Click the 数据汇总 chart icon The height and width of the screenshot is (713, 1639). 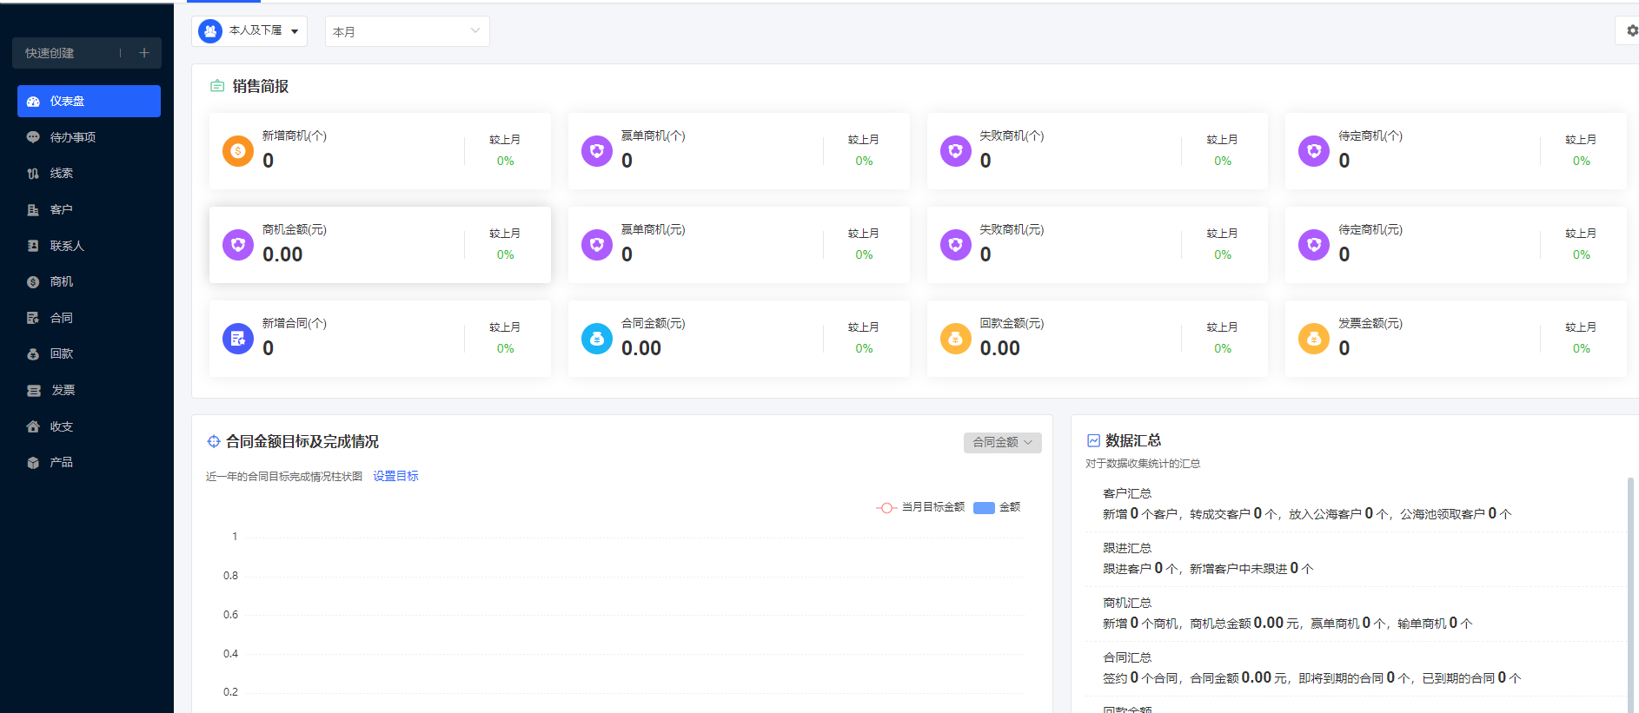coord(1094,440)
